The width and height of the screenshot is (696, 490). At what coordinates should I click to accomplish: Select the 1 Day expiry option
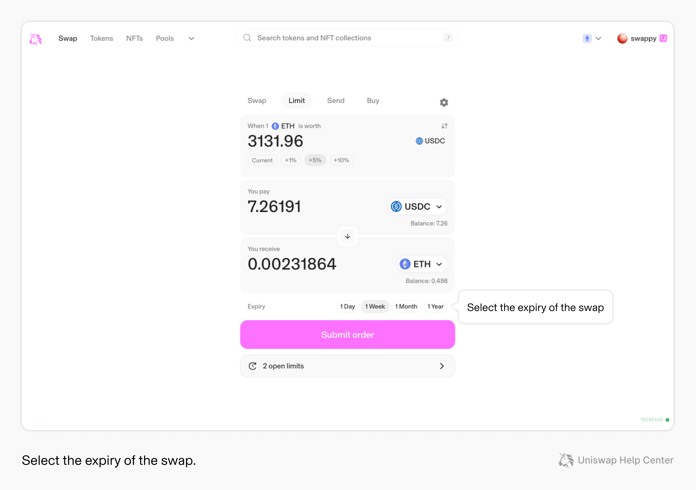347,306
